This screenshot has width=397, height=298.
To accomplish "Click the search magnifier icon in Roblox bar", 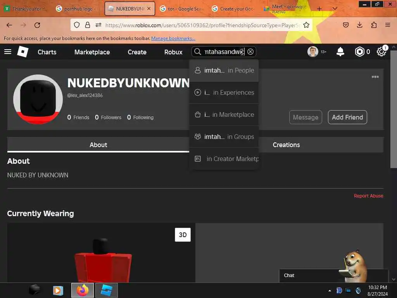I will click(197, 52).
